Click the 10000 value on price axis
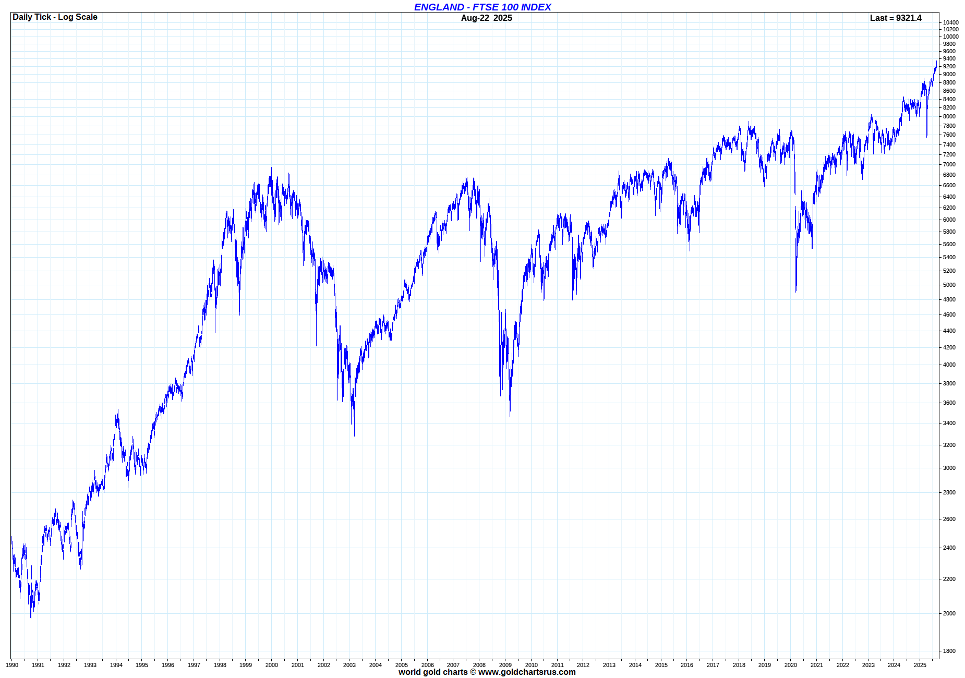 pyautogui.click(x=951, y=37)
